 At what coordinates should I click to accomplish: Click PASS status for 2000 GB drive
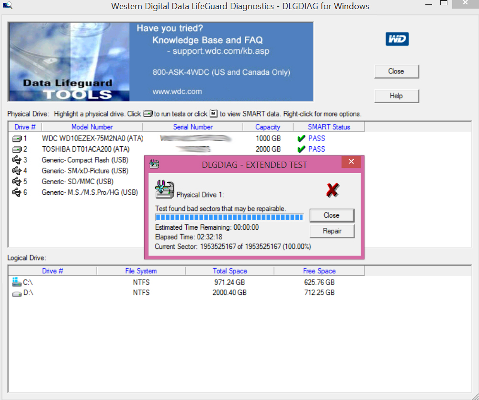click(317, 149)
